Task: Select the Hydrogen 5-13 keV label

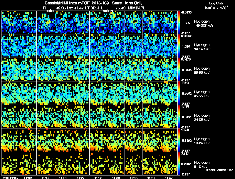Action: (x=202, y=165)
